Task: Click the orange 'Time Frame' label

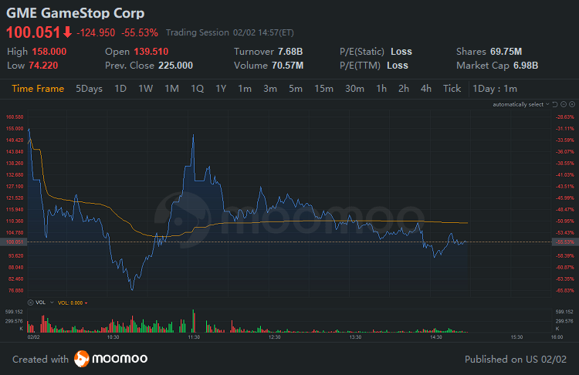Action: click(x=38, y=89)
